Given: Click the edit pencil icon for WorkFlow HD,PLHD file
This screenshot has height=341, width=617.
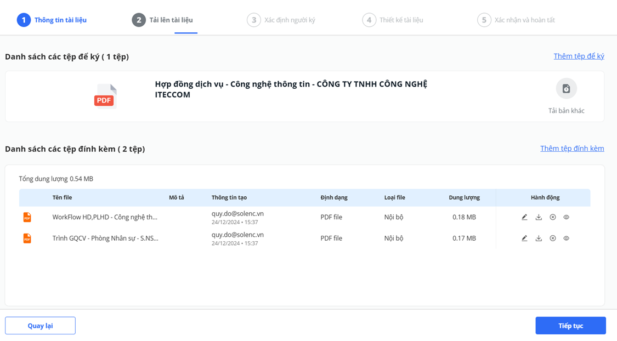Looking at the screenshot, I should [524, 217].
